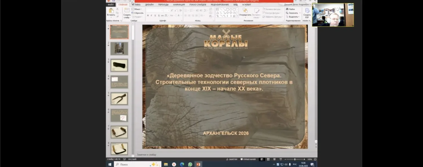
Task: Click zoom out minus in the status bar
Action: pyautogui.click(x=285, y=159)
